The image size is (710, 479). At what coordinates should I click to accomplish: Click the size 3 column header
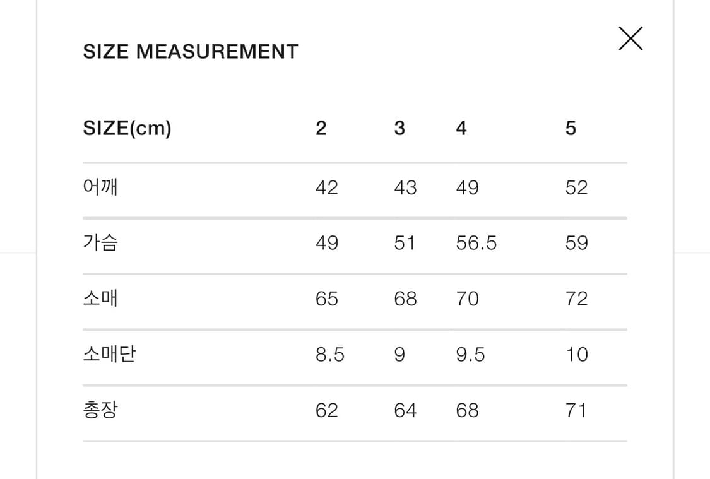coord(399,129)
